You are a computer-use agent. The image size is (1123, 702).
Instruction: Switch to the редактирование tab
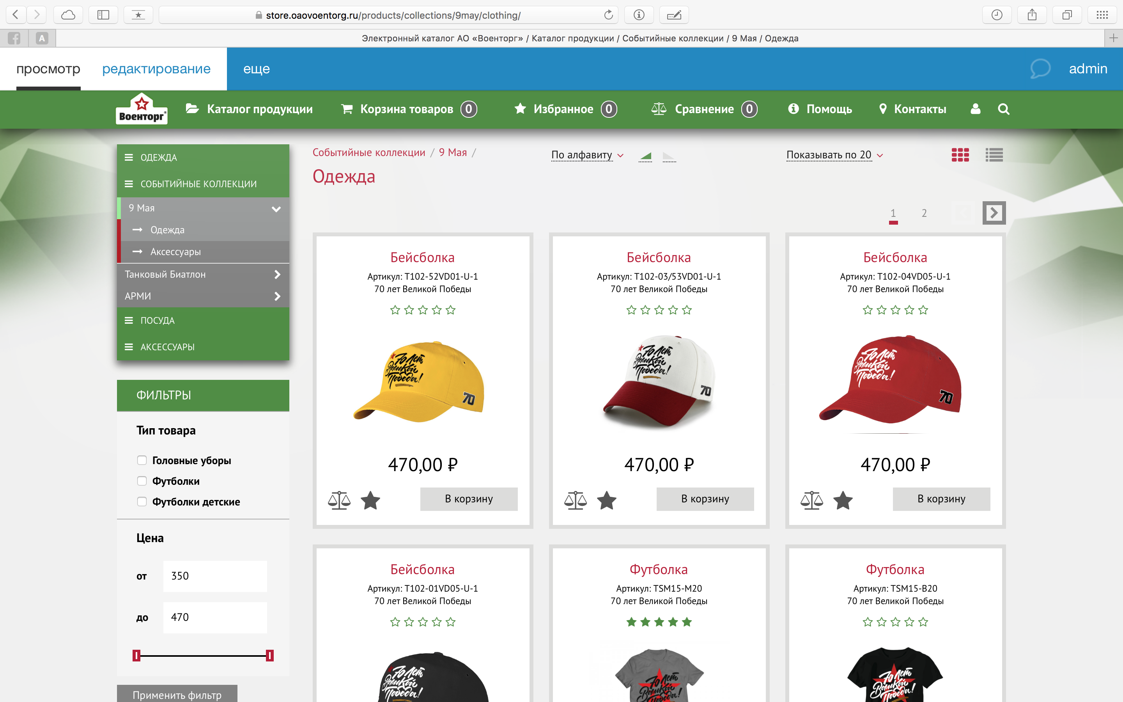(156, 69)
